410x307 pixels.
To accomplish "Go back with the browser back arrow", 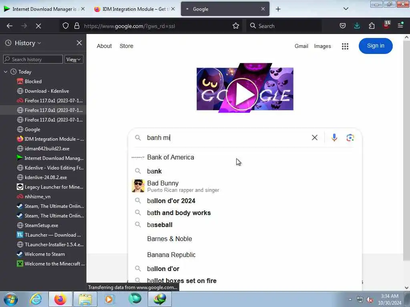I will click(x=10, y=26).
